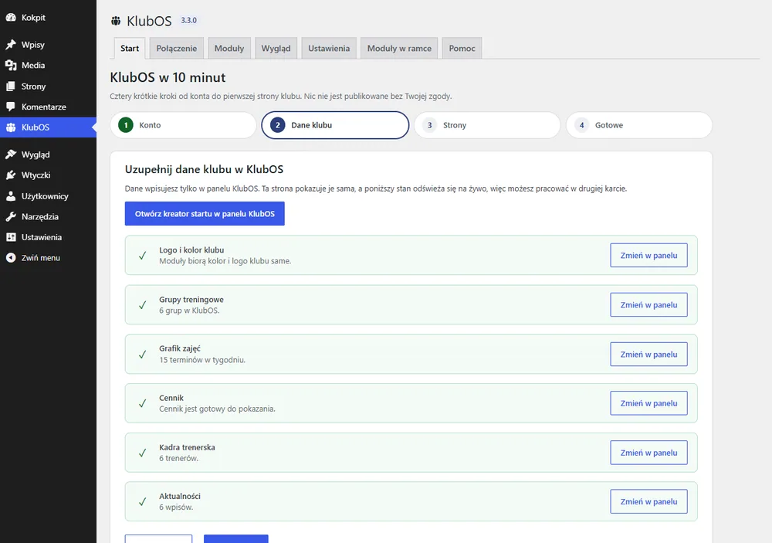The image size is (772, 543).
Task: Open the Pomoc tab
Action: [462, 49]
